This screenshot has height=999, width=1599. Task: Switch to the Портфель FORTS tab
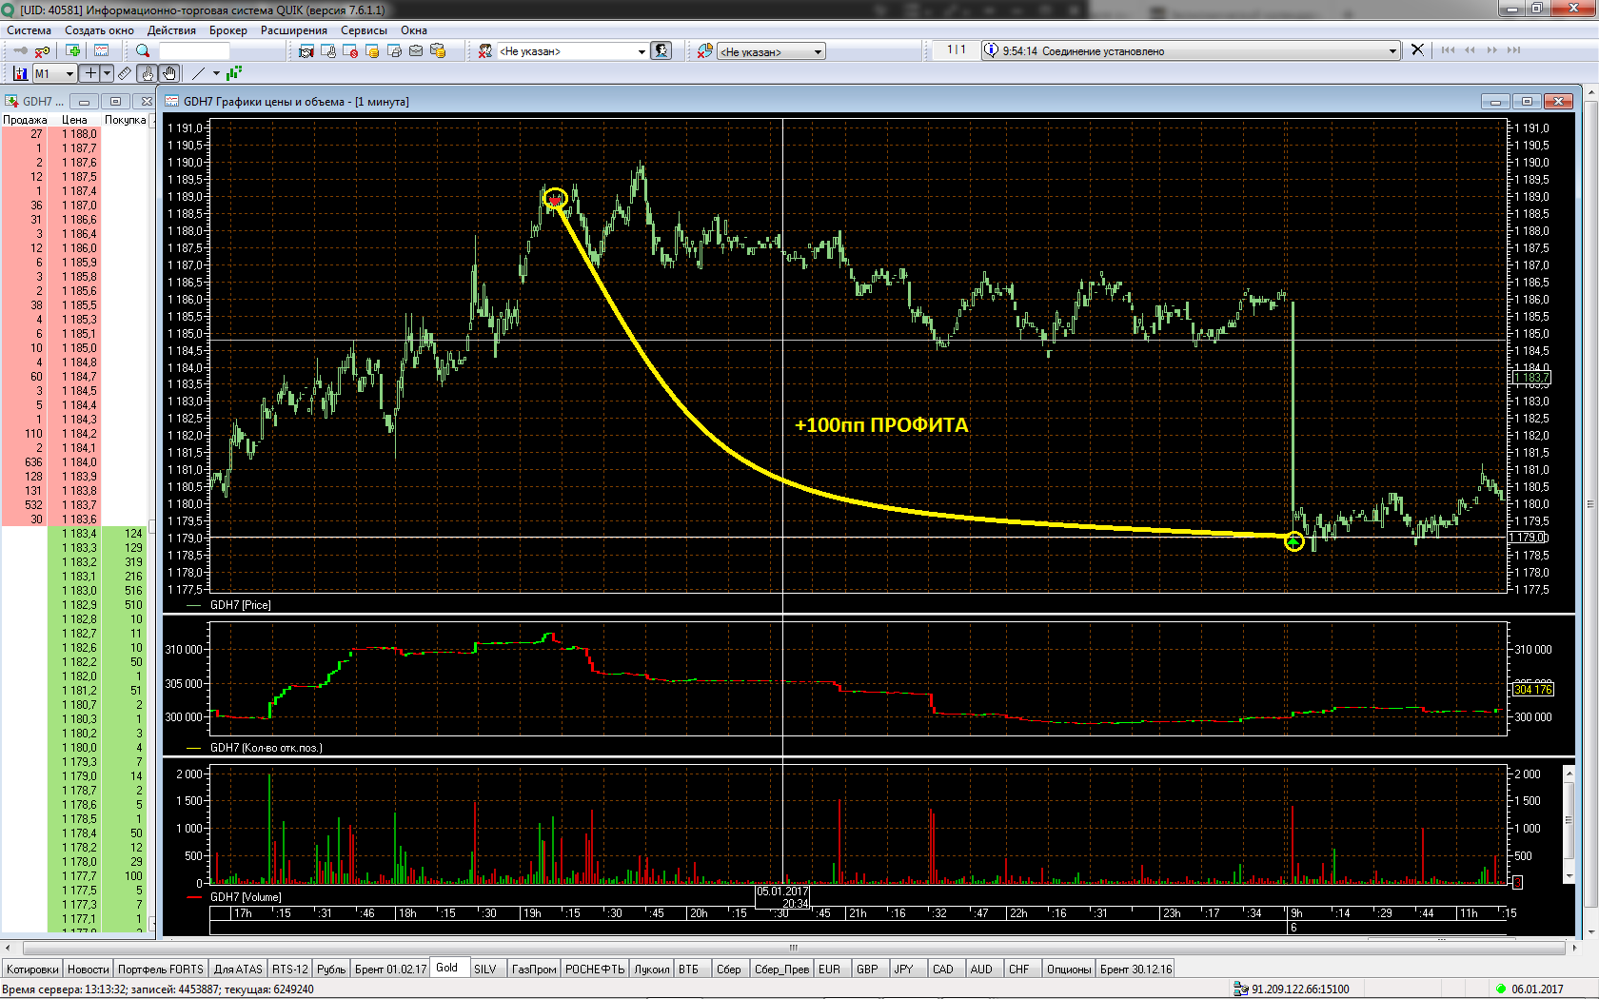[161, 969]
